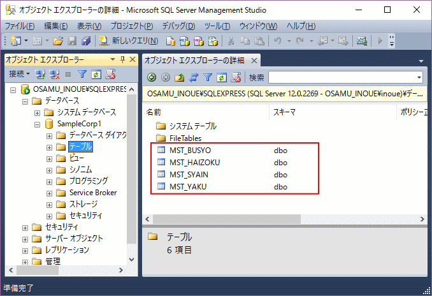
Task: Click the green Start debugging arrow
Action: coord(380,41)
